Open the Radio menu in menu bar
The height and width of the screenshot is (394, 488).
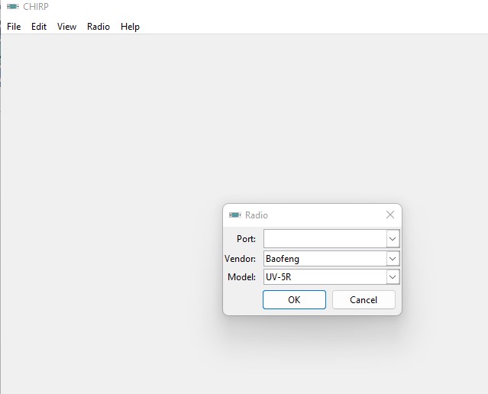99,27
